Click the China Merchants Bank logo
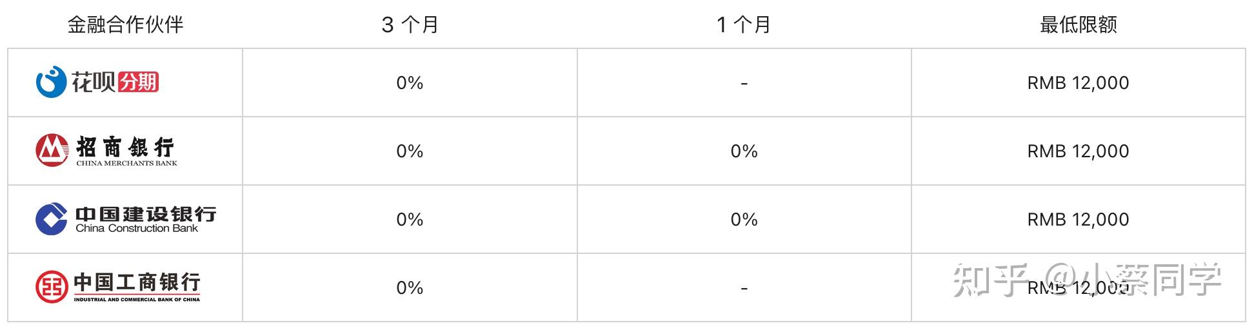Screen dimensions: 1254x330 [106, 151]
